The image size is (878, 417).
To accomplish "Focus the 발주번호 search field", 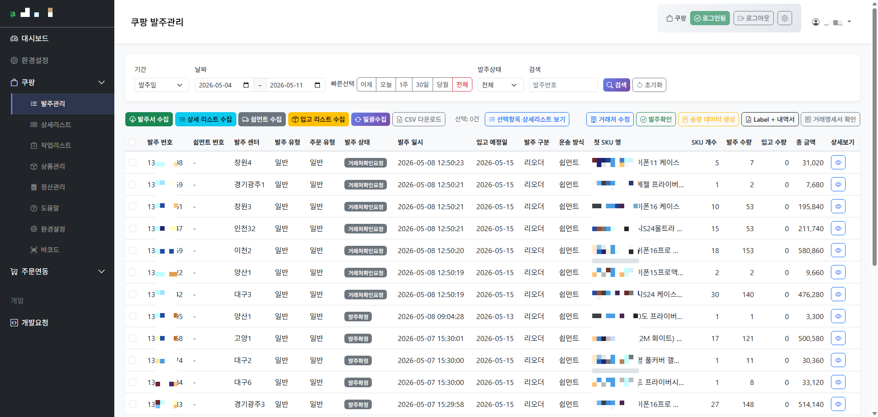I will point(563,85).
